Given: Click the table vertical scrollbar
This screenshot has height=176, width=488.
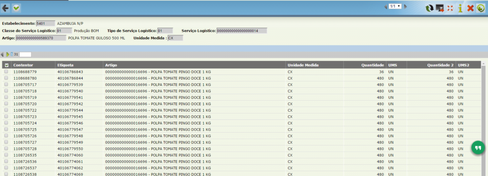Looking at the screenshot, I should click(483, 118).
